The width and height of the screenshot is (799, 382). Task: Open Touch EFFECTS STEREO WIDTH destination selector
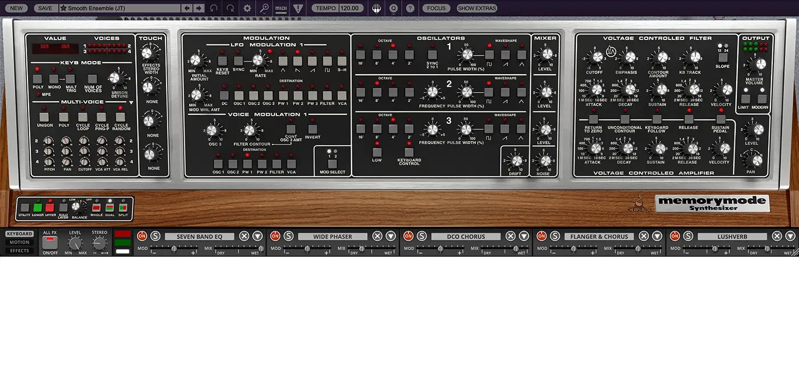pos(151,70)
